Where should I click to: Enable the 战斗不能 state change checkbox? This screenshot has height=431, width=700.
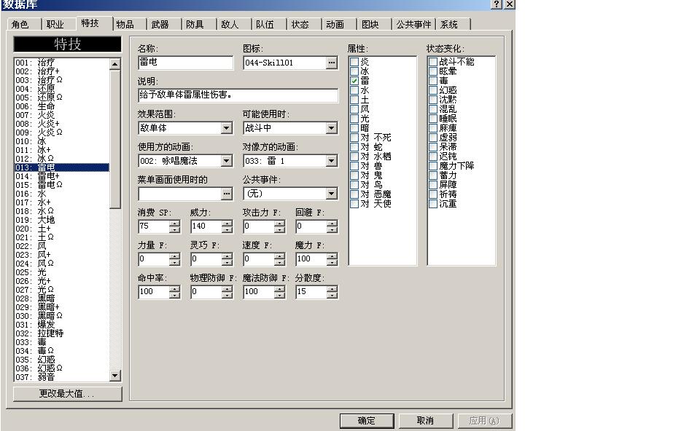432,61
